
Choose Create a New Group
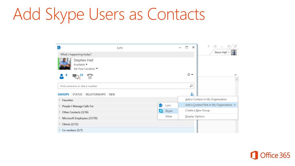coord(208,110)
